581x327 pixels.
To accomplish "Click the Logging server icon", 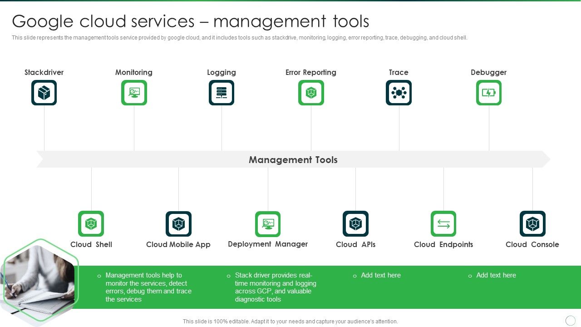I will pos(222,93).
